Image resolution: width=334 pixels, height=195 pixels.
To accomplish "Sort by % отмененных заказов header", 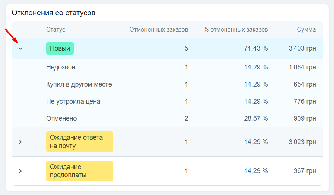I will 235,30.
